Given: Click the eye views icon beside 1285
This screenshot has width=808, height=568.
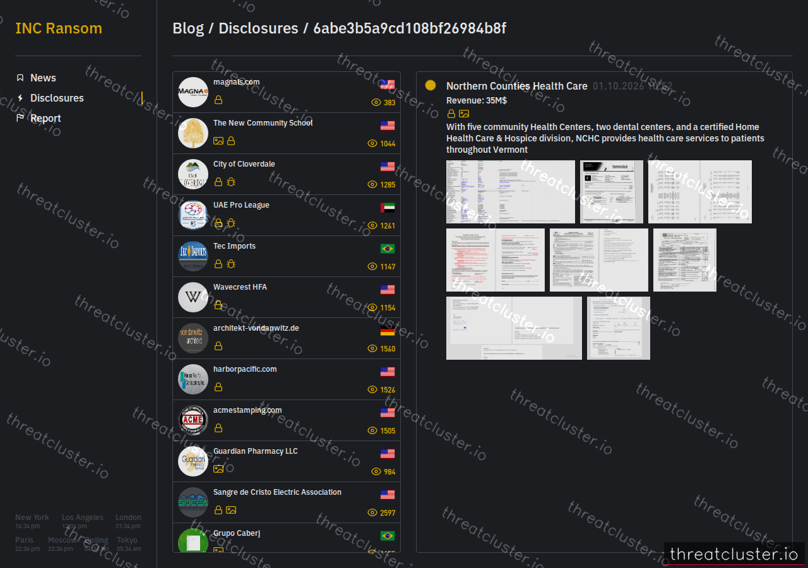Looking at the screenshot, I should click(x=372, y=184).
